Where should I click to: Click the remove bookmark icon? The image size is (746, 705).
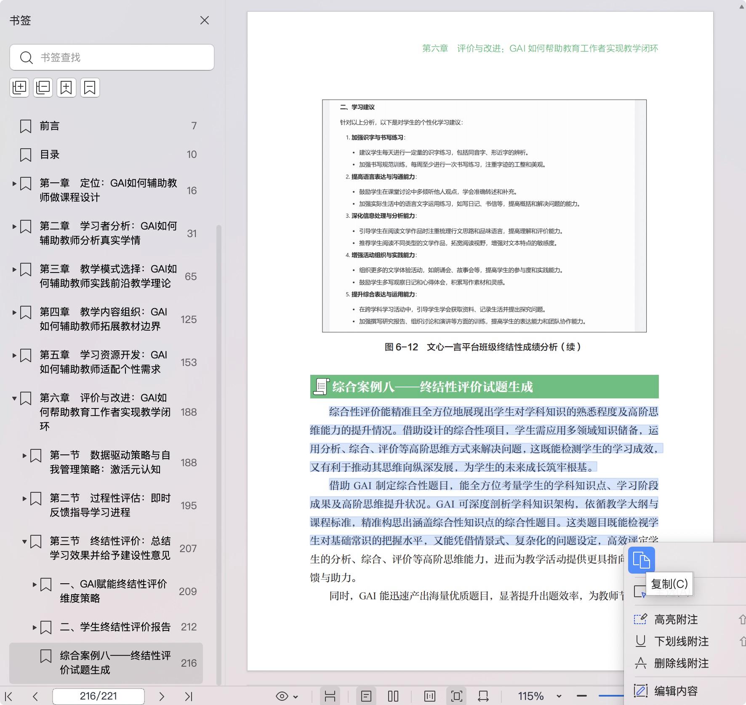pyautogui.click(x=90, y=88)
